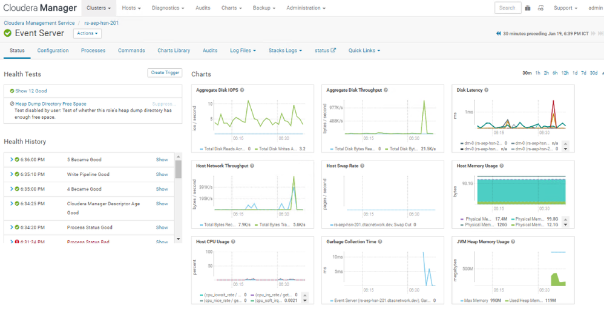Click the Create Trigger button
The image size is (604, 309).
pyautogui.click(x=165, y=72)
